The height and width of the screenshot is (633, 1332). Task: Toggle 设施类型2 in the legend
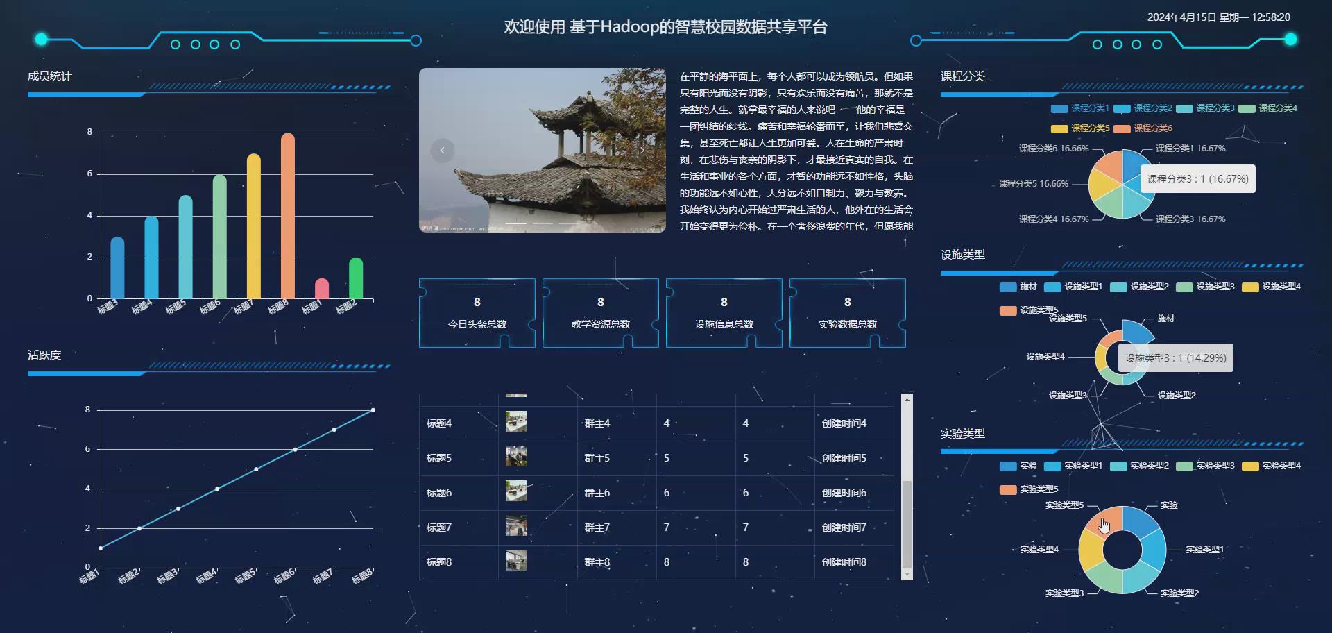coord(1139,287)
